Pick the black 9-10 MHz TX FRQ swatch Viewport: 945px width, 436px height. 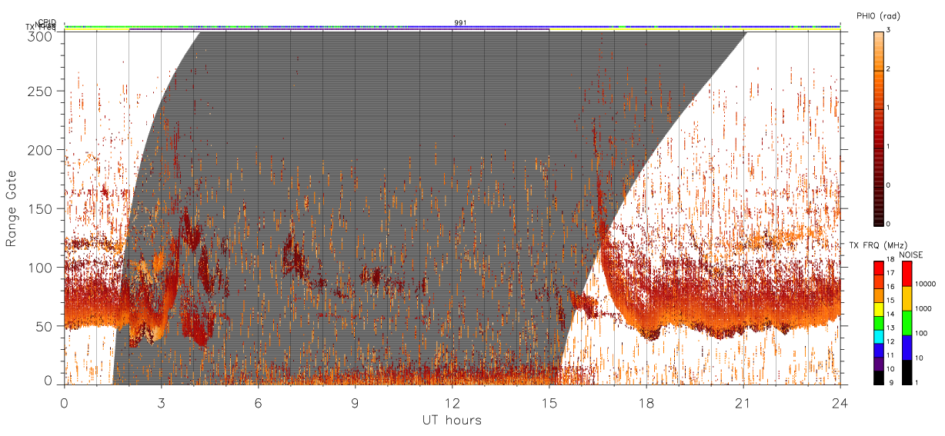point(878,378)
